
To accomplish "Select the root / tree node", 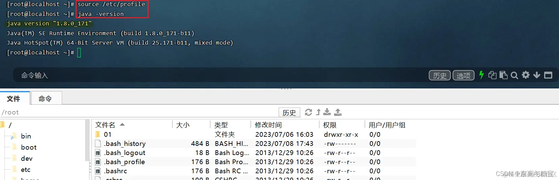I will (10, 125).
